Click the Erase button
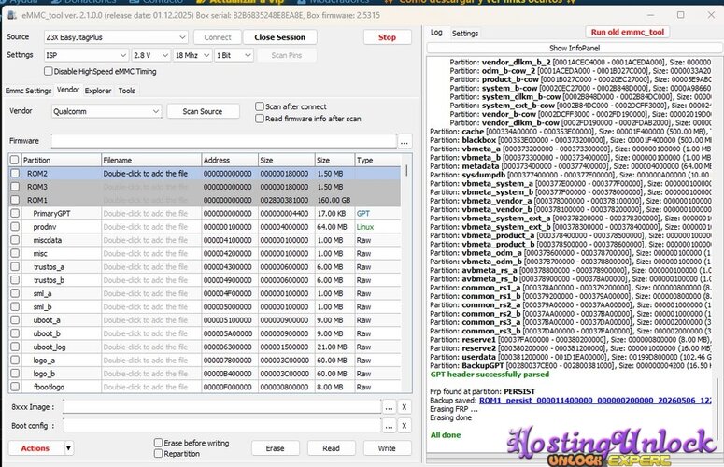This screenshot has width=724, height=467. 276,448
